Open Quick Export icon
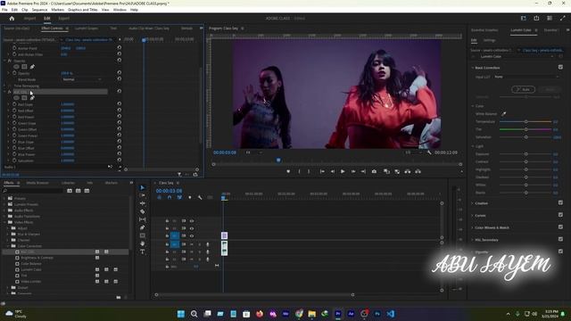 coord(536,18)
